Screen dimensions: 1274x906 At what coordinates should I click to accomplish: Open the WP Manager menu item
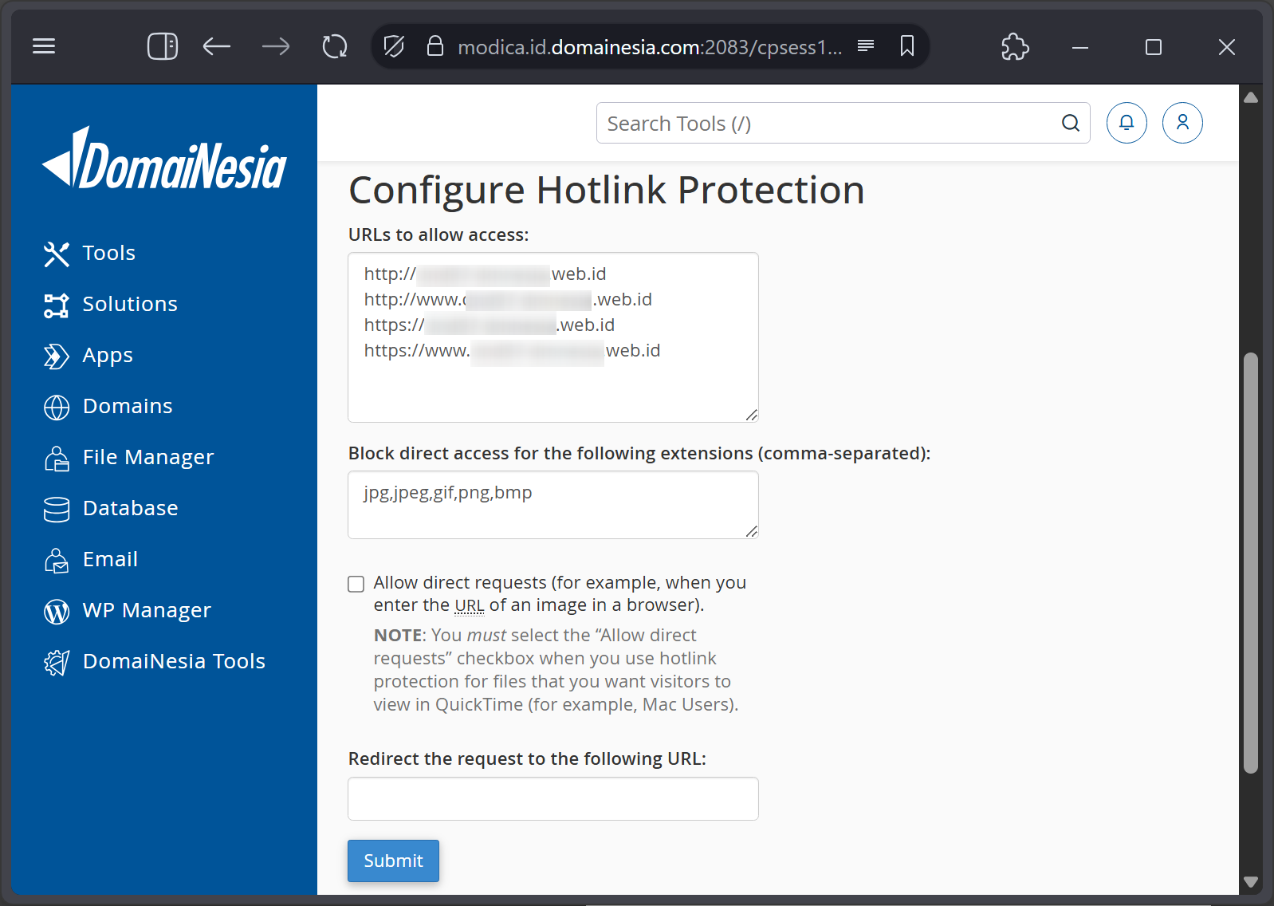click(147, 611)
